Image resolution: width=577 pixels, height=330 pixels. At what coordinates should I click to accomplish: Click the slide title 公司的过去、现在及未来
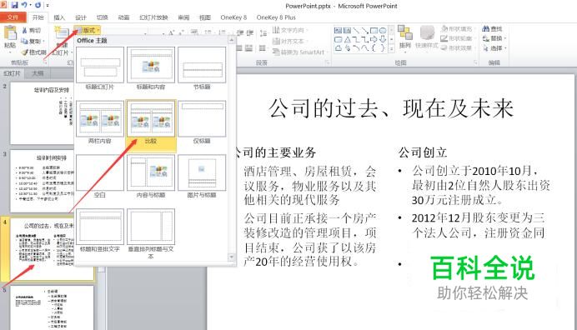391,109
